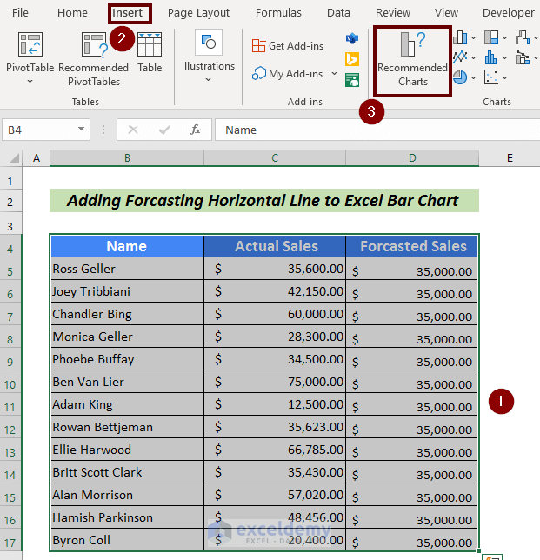Click the Get Add-ins button
540x560 pixels.
[x=286, y=45]
